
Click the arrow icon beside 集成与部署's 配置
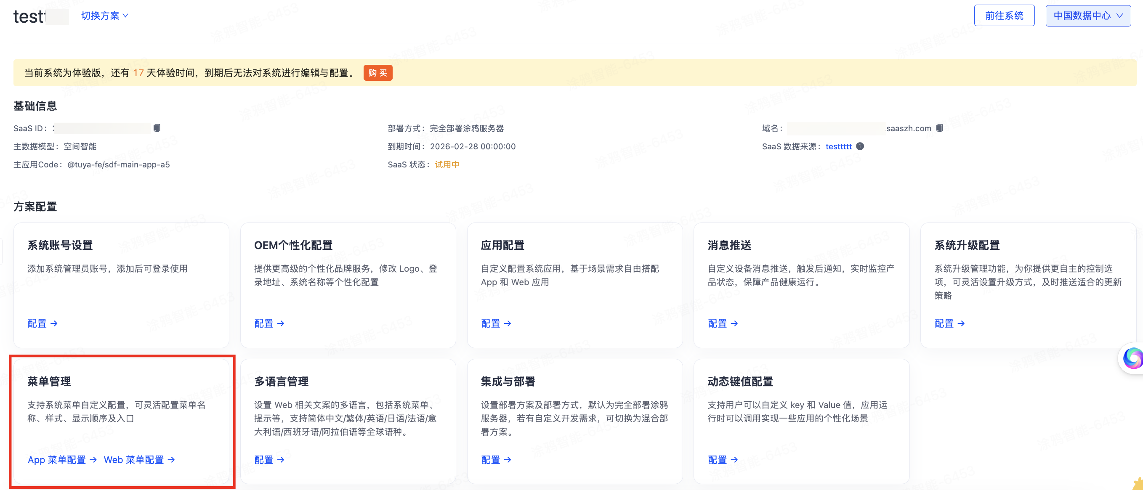coord(508,460)
